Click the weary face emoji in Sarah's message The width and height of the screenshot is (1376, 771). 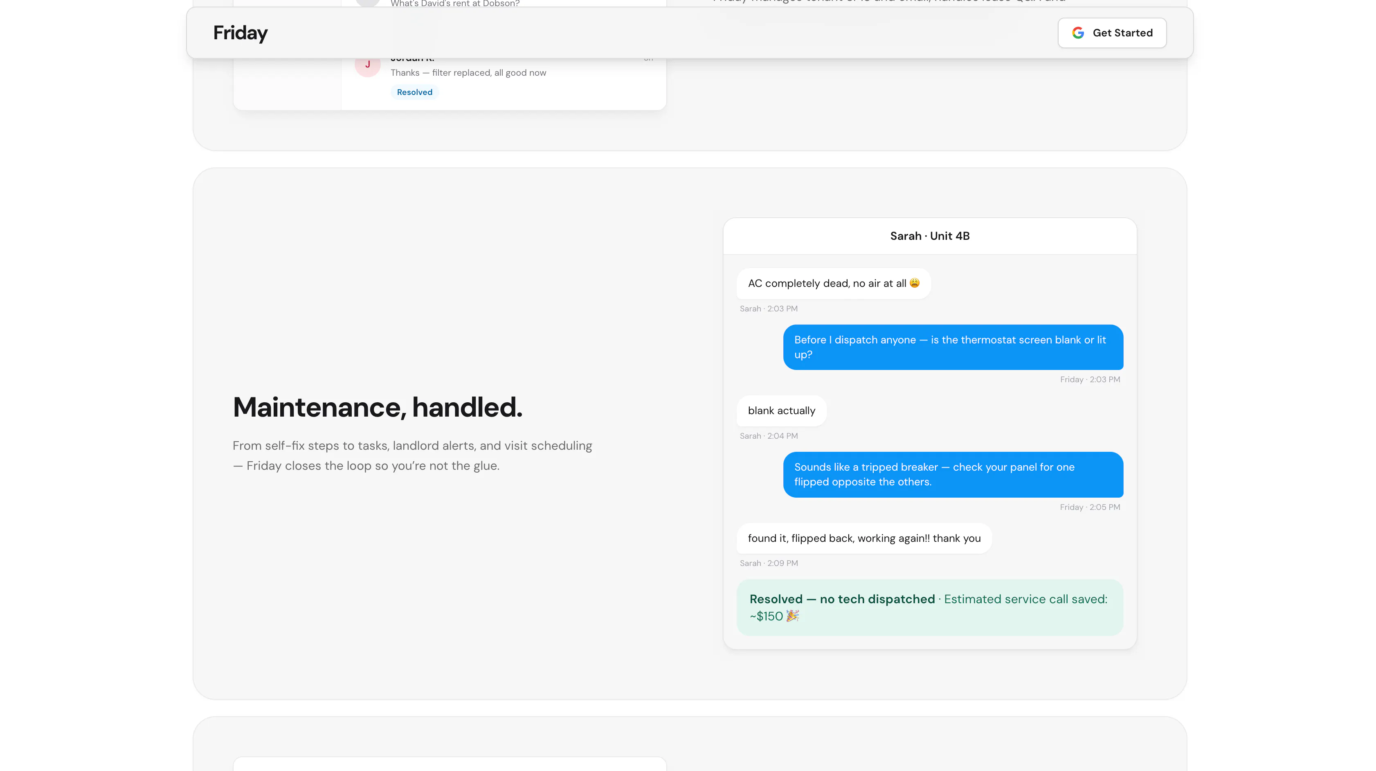915,283
